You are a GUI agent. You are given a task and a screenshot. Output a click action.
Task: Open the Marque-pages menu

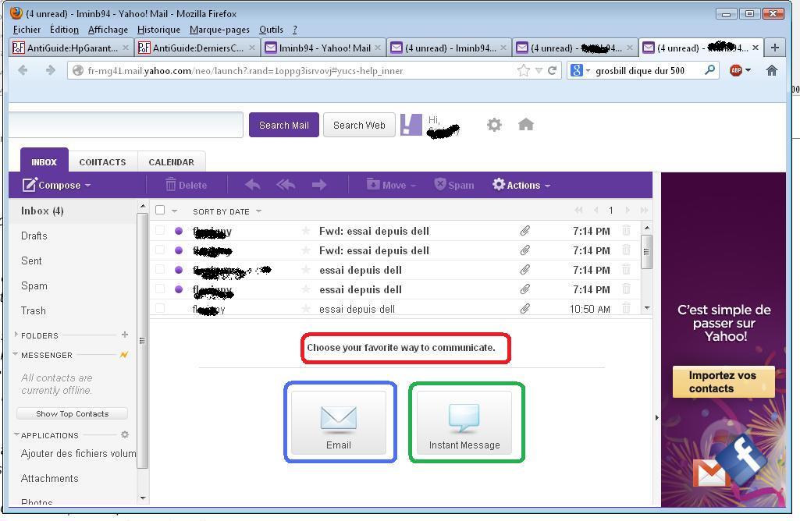pos(219,30)
